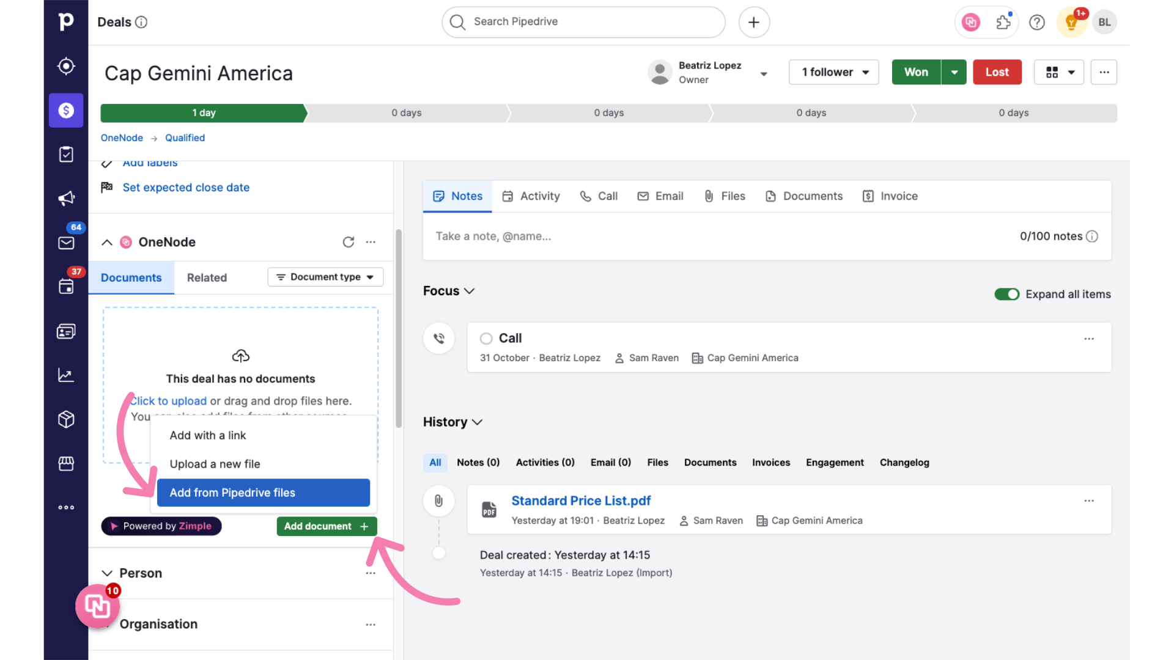Switch to the Activity tab
1174x660 pixels.
point(531,196)
